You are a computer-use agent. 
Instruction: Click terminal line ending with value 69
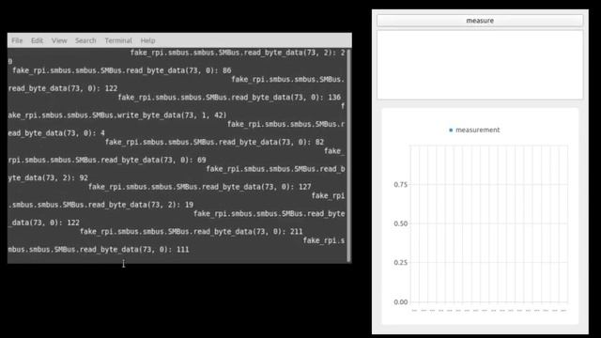pyautogui.click(x=107, y=160)
